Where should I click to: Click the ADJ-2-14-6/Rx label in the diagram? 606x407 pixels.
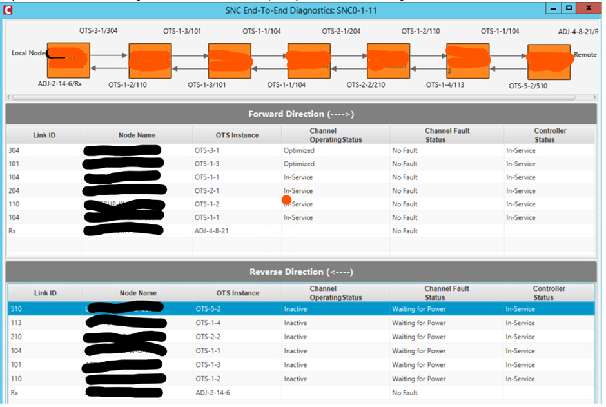(60, 83)
